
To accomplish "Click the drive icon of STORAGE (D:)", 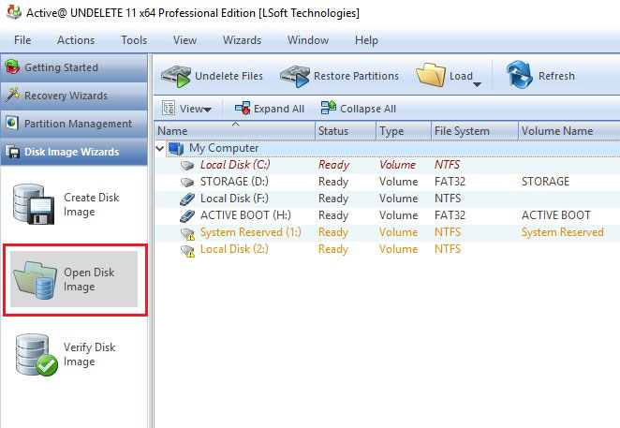I will [187, 183].
